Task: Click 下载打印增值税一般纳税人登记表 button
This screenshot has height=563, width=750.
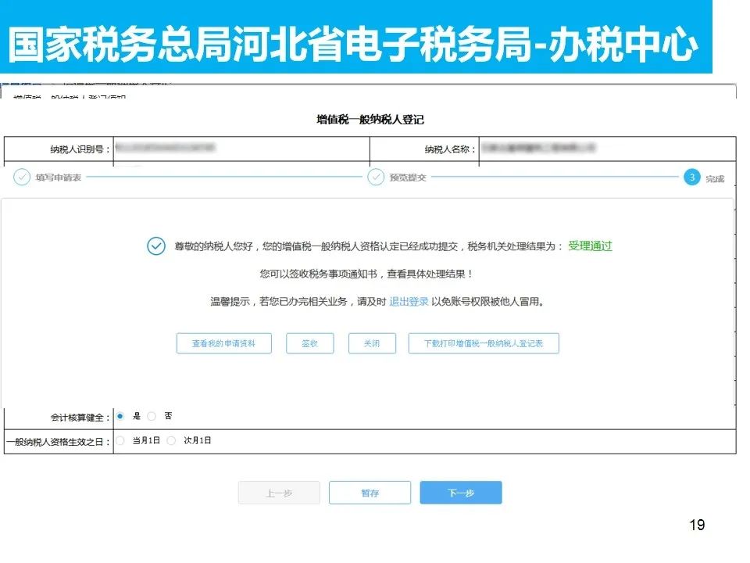Action: [484, 343]
